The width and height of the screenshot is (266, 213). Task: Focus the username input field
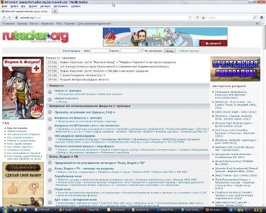100,51
